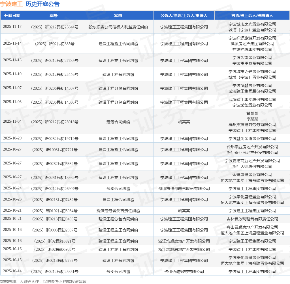The image size is (290, 284).
Task: Click 劳务合同纠纷 cause cell
Action: [118, 122]
